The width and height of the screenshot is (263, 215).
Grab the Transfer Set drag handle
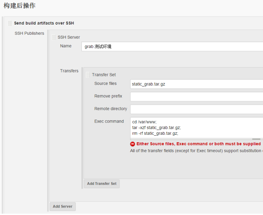[88, 75]
